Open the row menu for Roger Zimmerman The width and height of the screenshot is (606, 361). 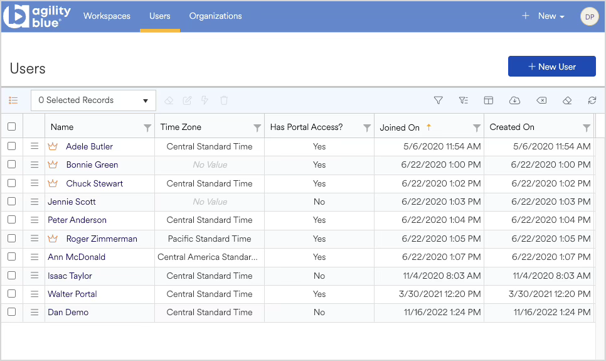point(35,239)
